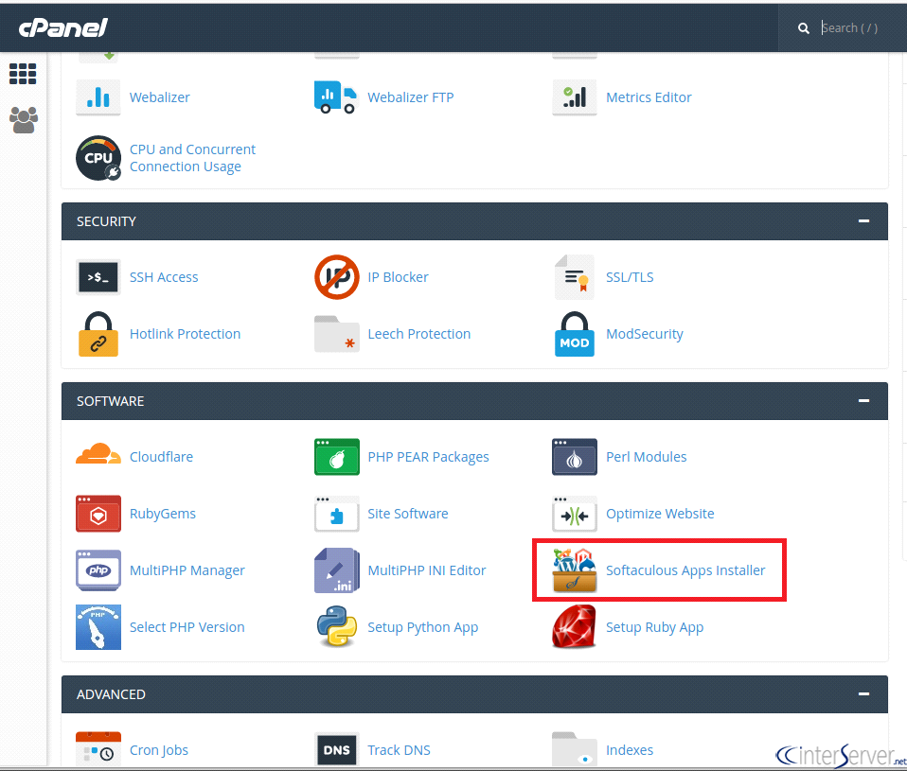Open the Metrics Editor link

click(649, 97)
